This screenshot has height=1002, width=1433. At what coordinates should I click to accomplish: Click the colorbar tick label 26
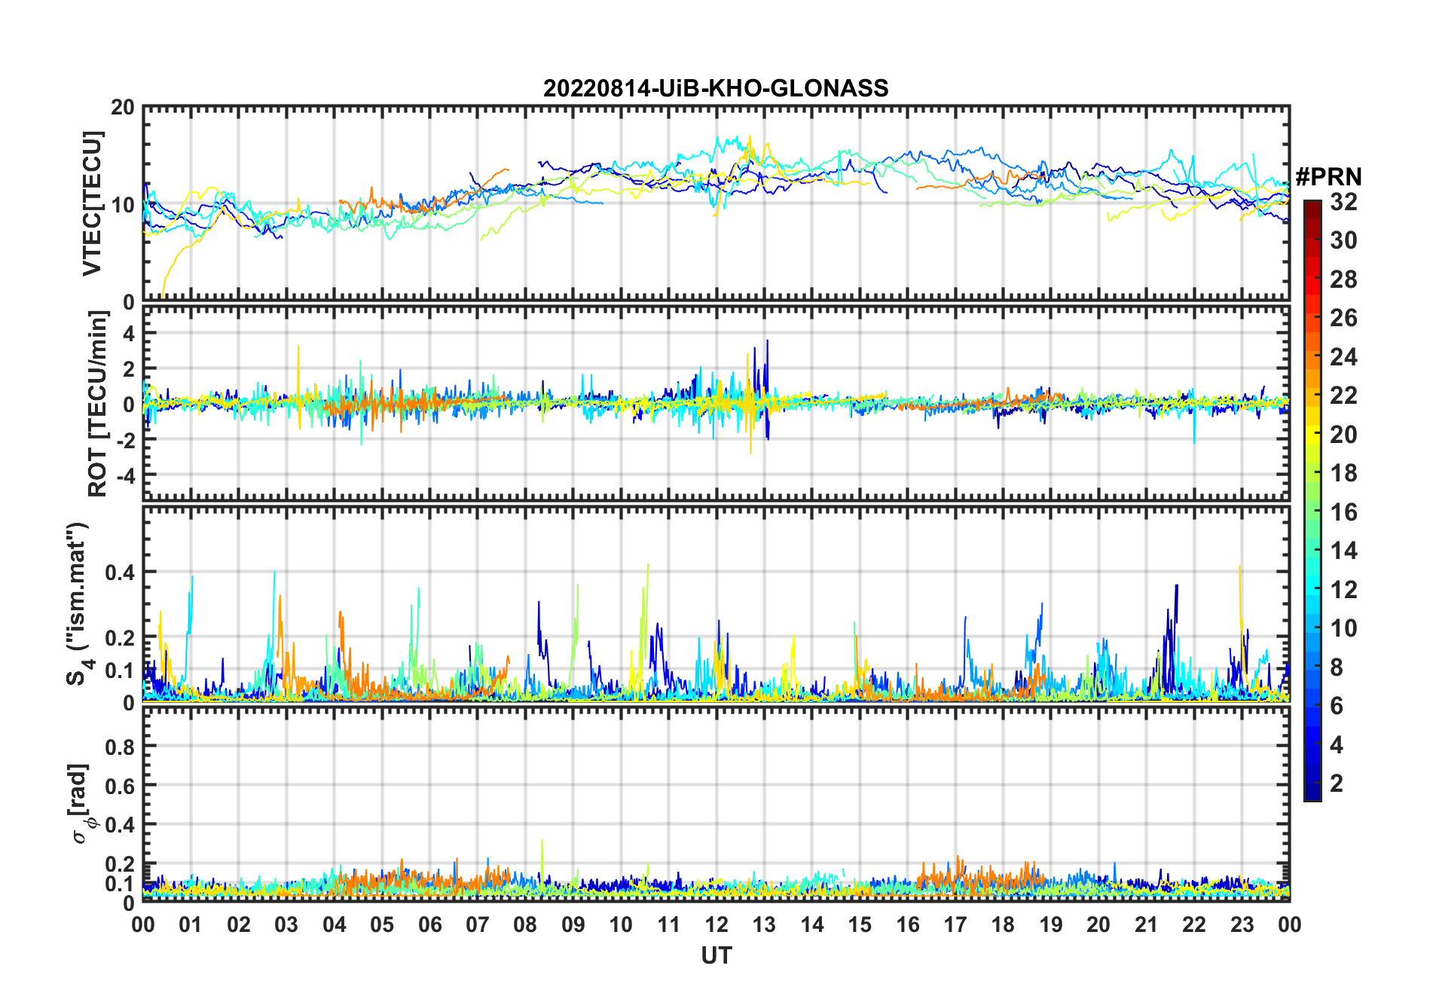pyautogui.click(x=1343, y=318)
